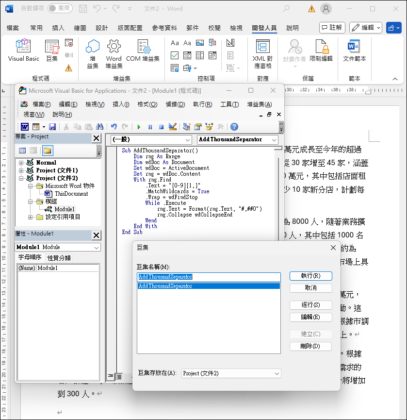
Task: Open AddThousandSeparator procedure dropdown
Action: coord(274,139)
